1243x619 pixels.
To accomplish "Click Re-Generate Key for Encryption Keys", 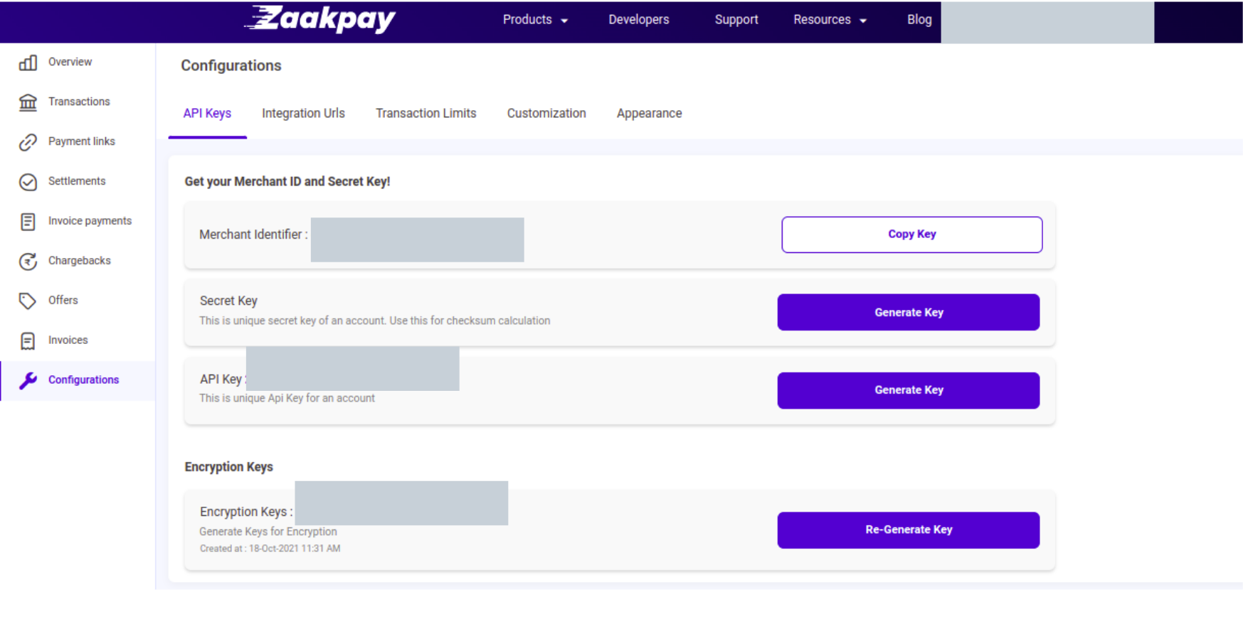I will 908,529.
